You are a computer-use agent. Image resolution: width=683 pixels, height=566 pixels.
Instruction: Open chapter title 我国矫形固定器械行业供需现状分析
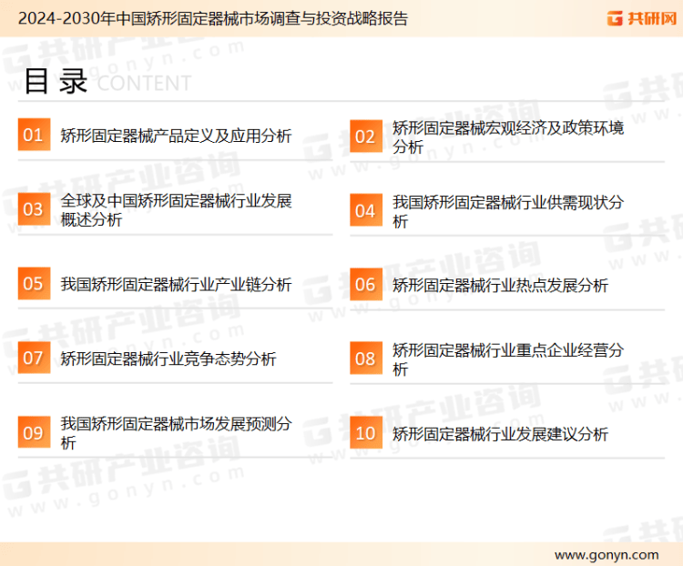point(507,211)
